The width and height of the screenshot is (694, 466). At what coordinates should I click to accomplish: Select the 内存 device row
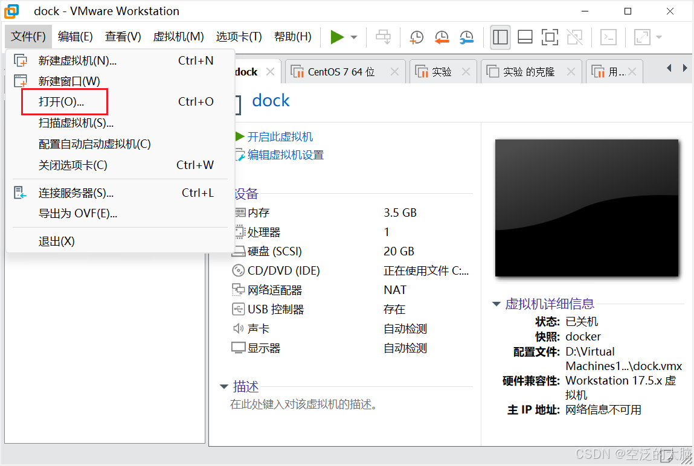[x=352, y=212]
